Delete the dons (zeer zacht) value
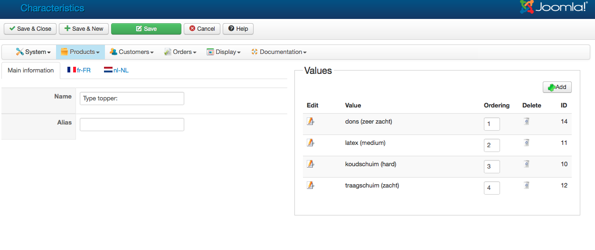The width and height of the screenshot is (595, 250). point(526,121)
